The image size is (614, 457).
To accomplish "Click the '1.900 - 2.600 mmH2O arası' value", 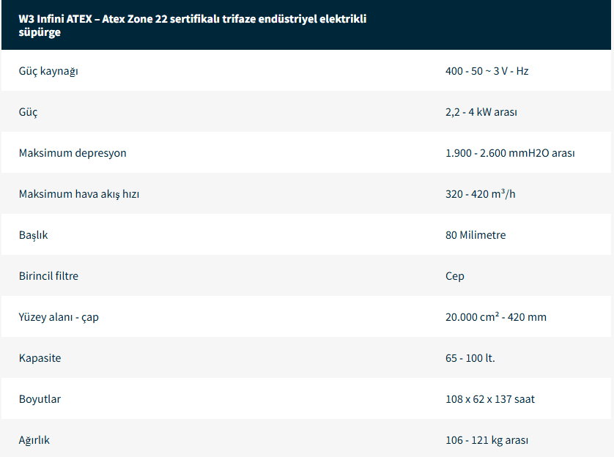I will (x=510, y=153).
